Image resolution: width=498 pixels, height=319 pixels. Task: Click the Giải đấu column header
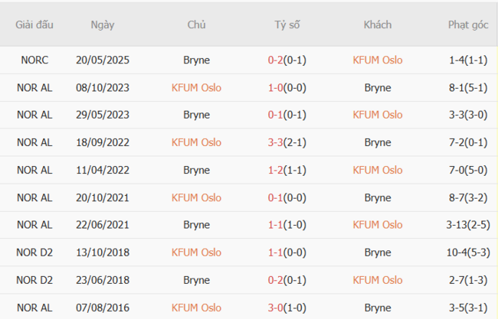click(34, 24)
